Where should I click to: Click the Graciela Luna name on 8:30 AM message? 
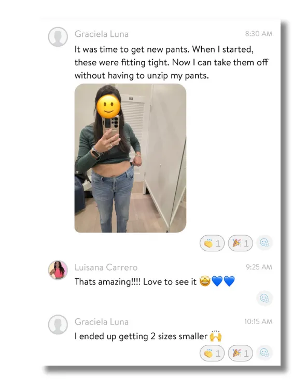(102, 34)
